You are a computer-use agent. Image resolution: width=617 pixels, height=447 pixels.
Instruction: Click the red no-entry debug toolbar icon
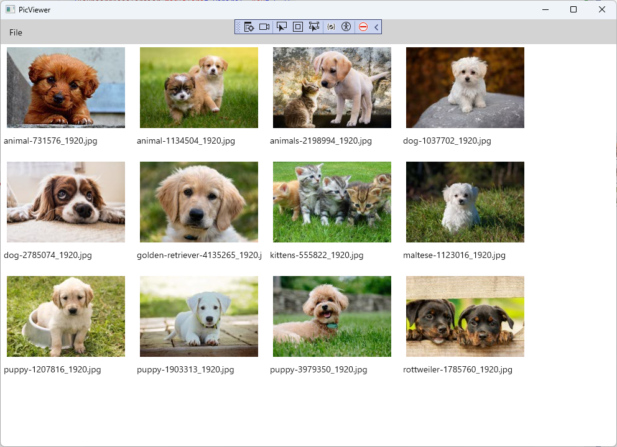[x=363, y=27]
